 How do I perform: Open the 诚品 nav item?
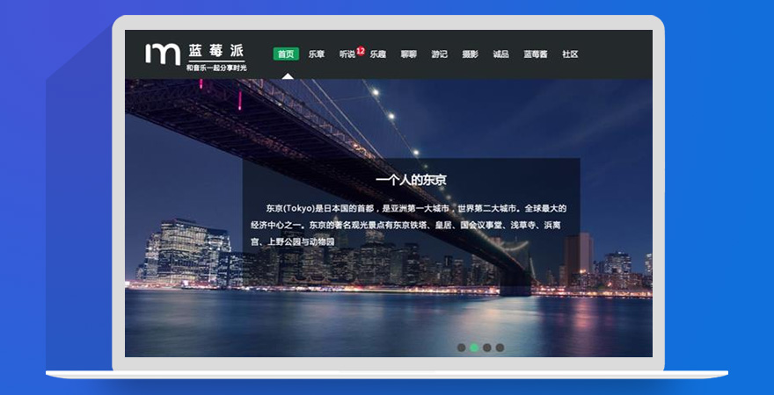click(x=500, y=54)
